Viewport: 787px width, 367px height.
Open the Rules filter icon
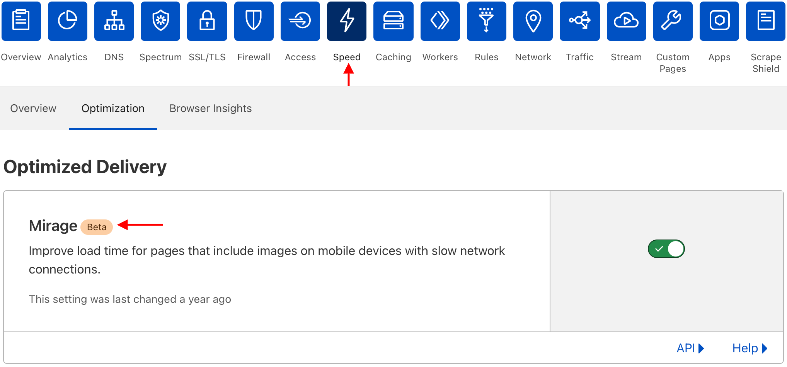click(486, 21)
